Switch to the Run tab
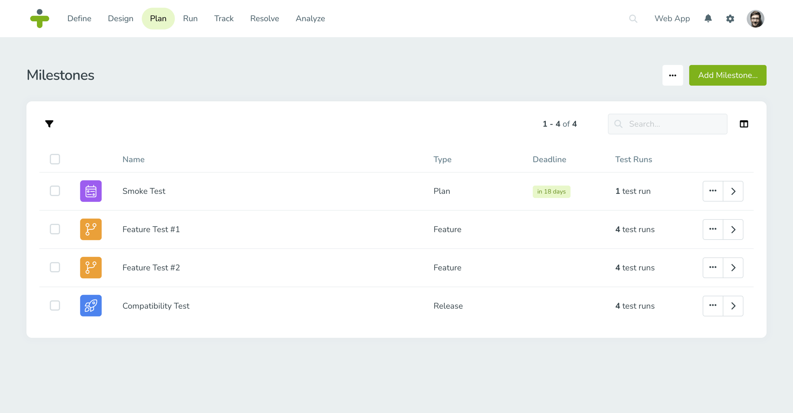This screenshot has width=793, height=413. tap(190, 18)
